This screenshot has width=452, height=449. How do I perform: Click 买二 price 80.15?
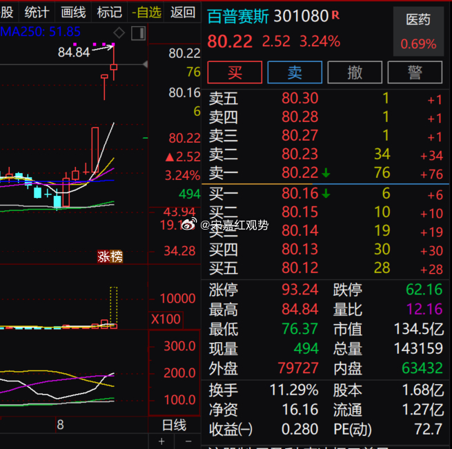pyautogui.click(x=299, y=212)
